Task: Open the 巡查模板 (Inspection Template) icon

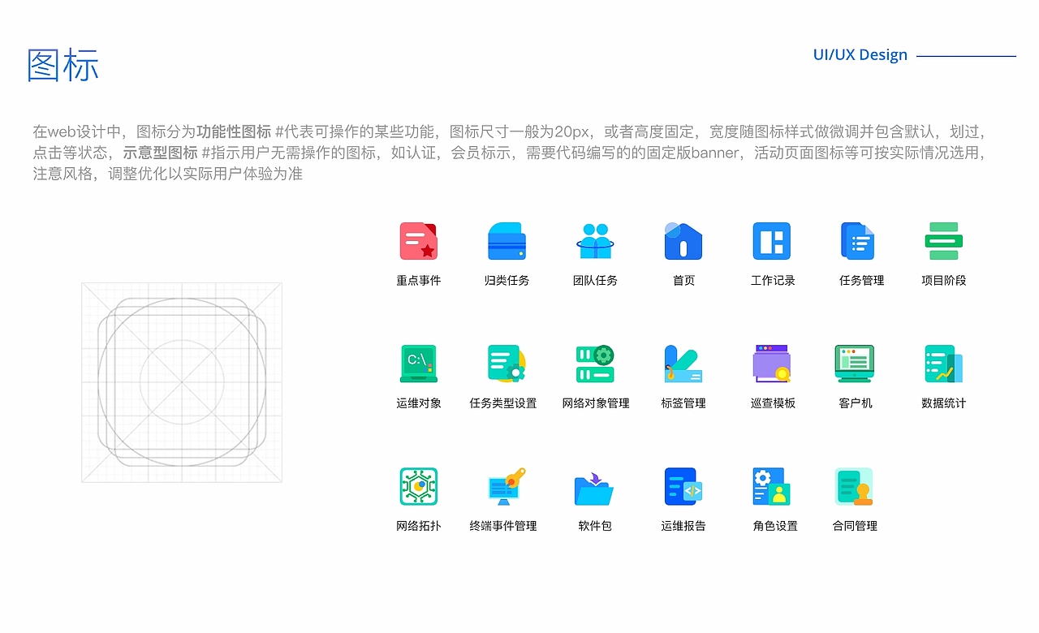Action: pyautogui.click(x=772, y=364)
